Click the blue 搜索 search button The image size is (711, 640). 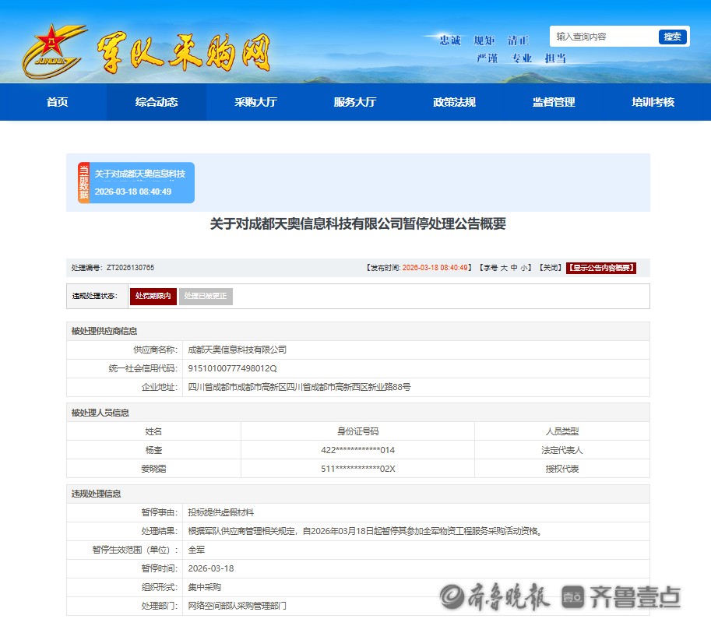672,37
